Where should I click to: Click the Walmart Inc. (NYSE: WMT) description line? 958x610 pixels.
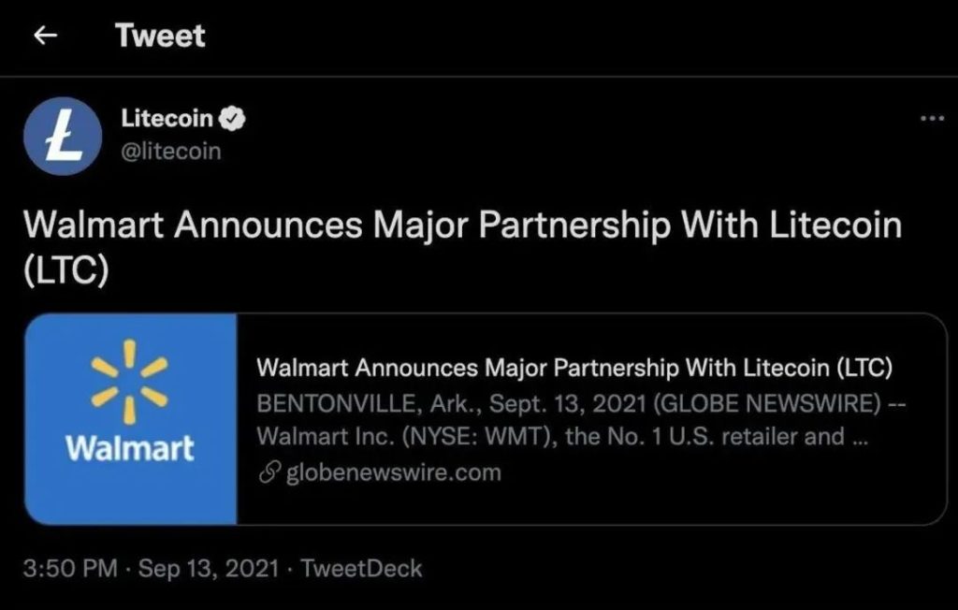coord(562,436)
